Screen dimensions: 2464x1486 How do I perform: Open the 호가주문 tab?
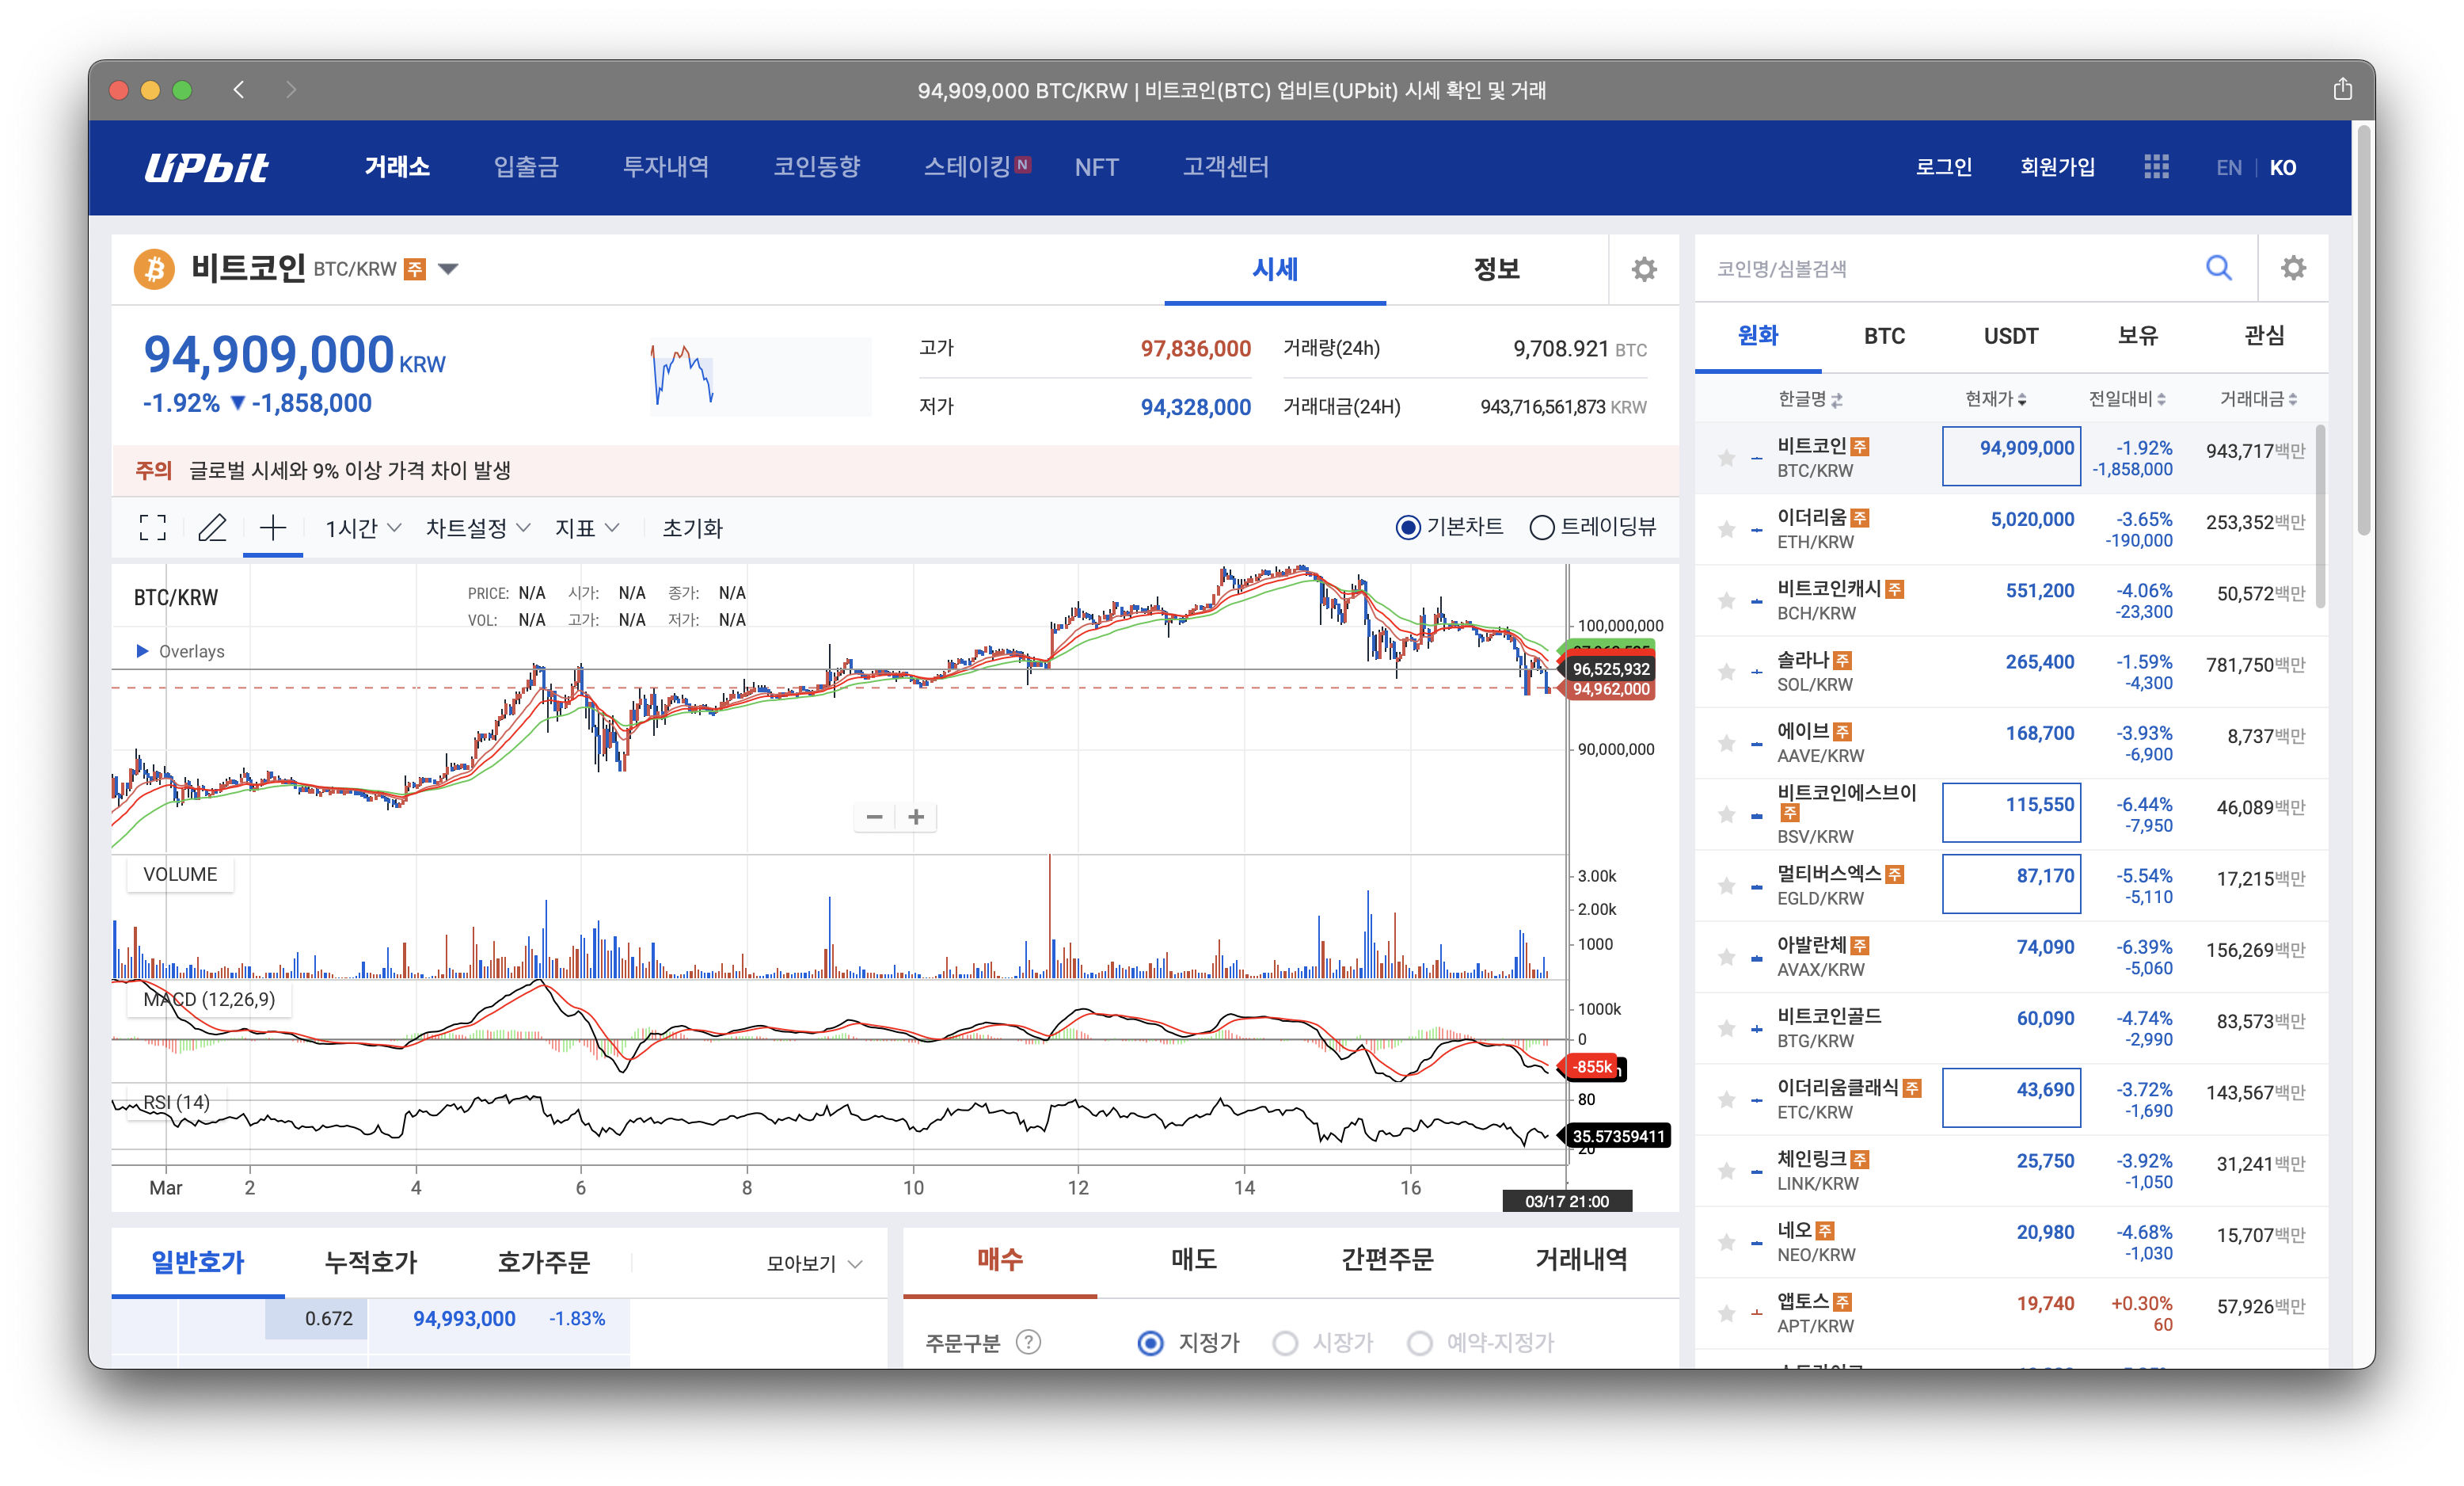544,1263
